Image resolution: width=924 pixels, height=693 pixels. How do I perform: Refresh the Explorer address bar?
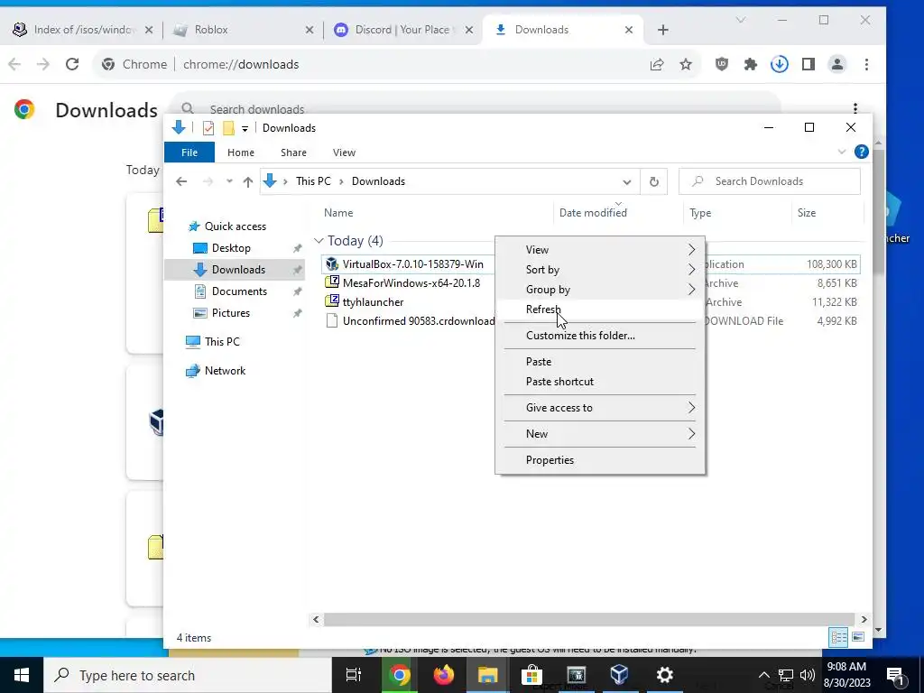(653, 181)
